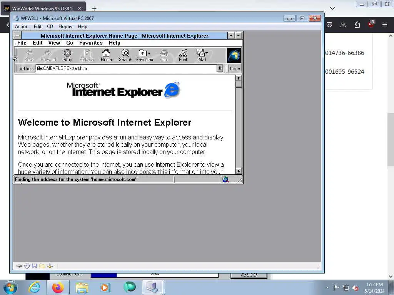The height and width of the screenshot is (295, 394).
Task: Click the Virtual PC floppy status icon
Action: 34,266
